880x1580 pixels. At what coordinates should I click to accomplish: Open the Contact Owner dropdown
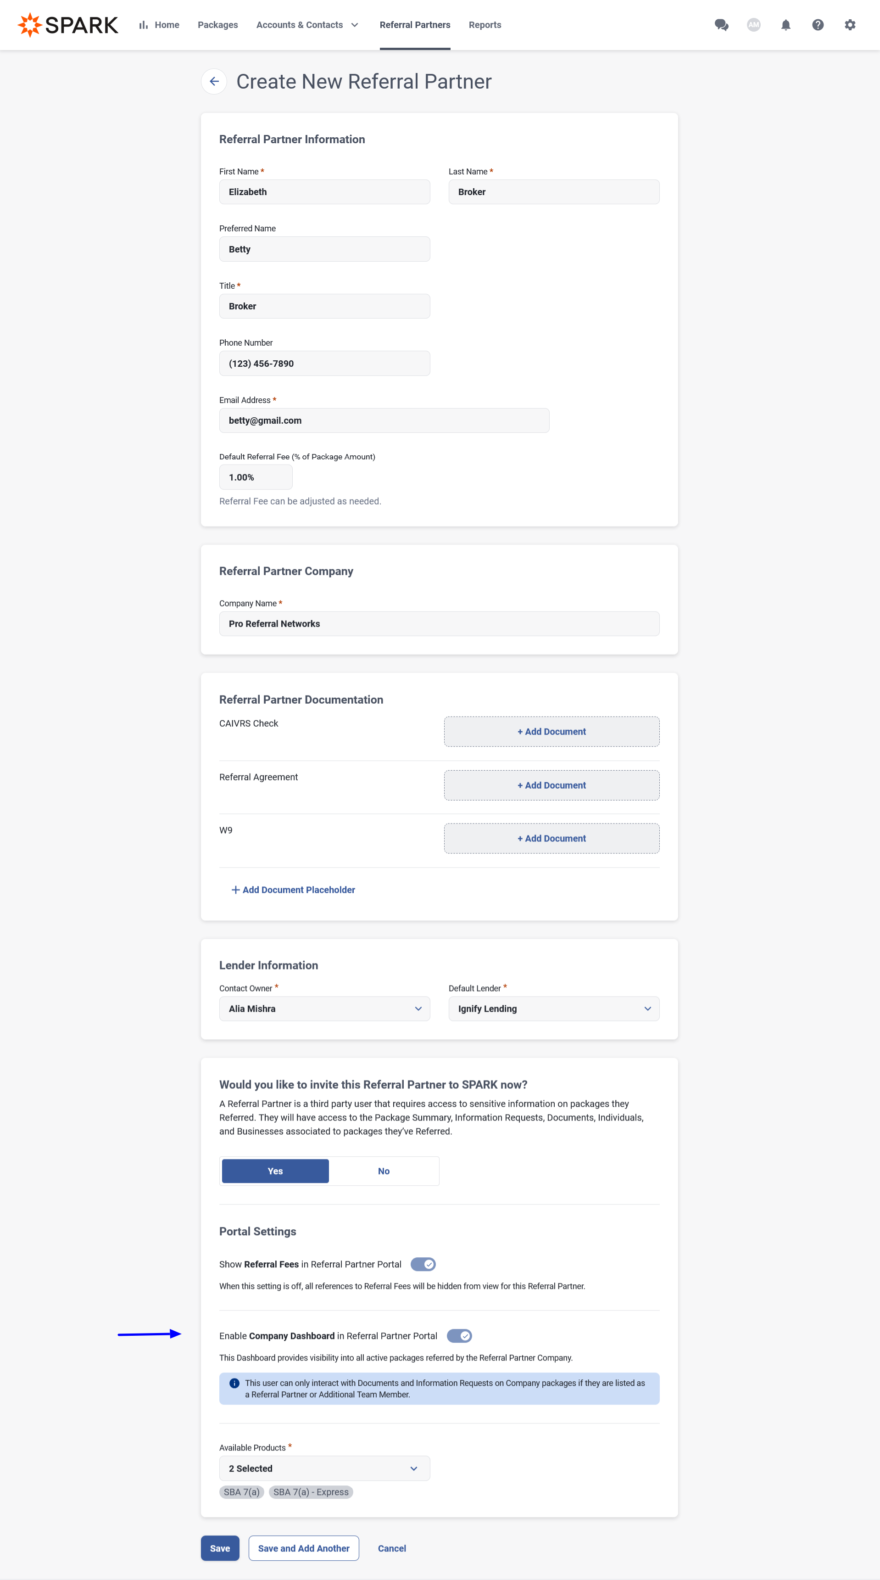[x=324, y=1009]
